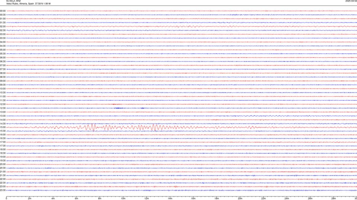This screenshot has width=357, height=200.
Task: Click the 12:30 time label
Action: (3, 108)
